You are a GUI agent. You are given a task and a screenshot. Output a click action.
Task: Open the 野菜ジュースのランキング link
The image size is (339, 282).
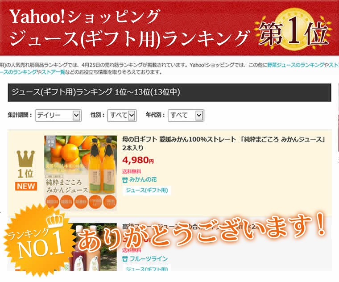(x=295, y=65)
